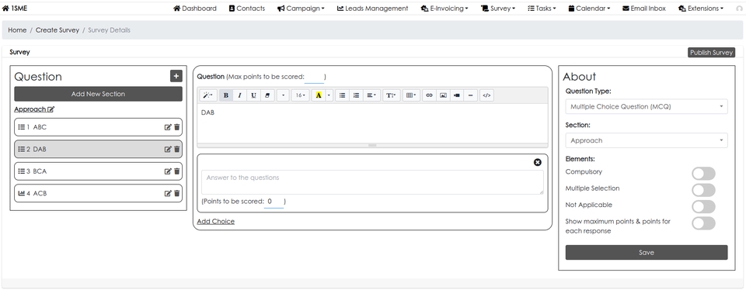Apply the yellow highlight color A
The height and width of the screenshot is (297, 746).
coord(319,95)
